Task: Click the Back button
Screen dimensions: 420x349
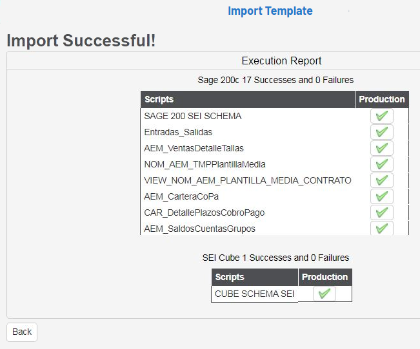Action: (x=22, y=332)
